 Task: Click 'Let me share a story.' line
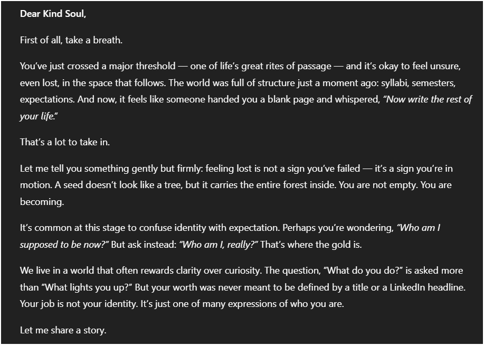tap(63, 330)
